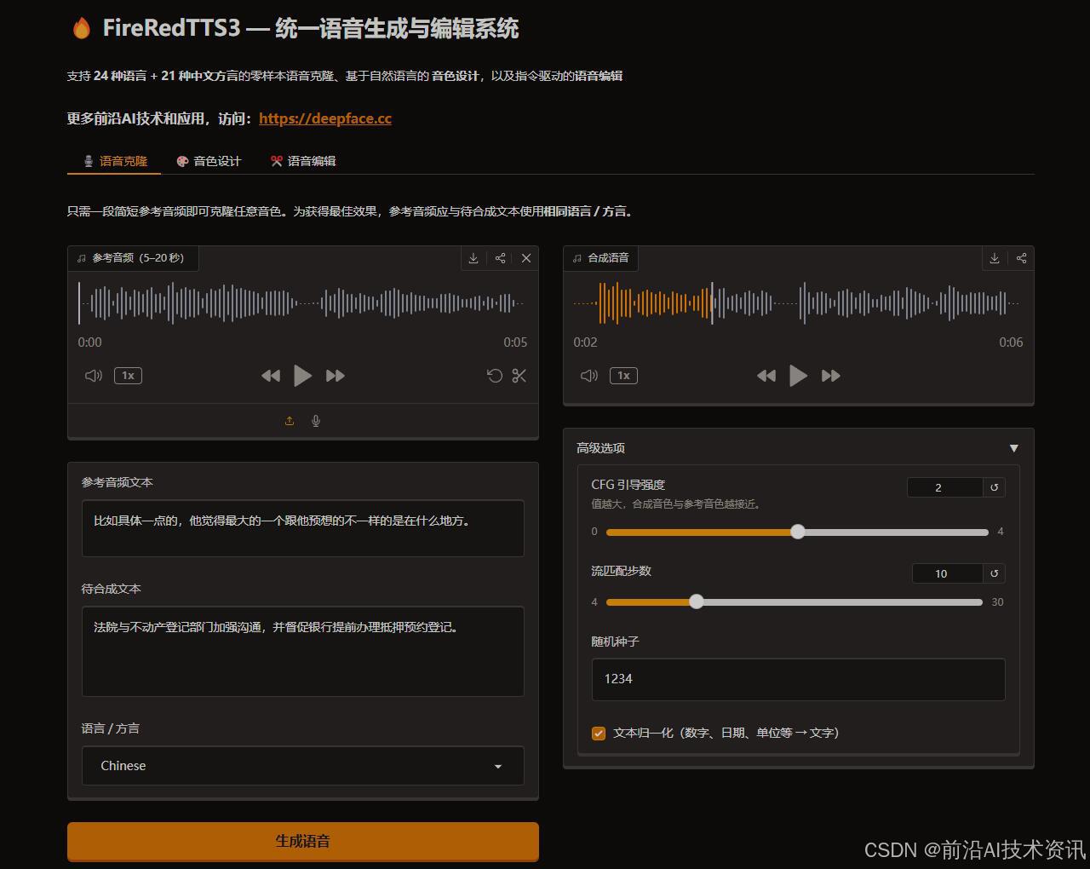Fast-forward the reference audio
This screenshot has height=869, width=1090.
(336, 376)
